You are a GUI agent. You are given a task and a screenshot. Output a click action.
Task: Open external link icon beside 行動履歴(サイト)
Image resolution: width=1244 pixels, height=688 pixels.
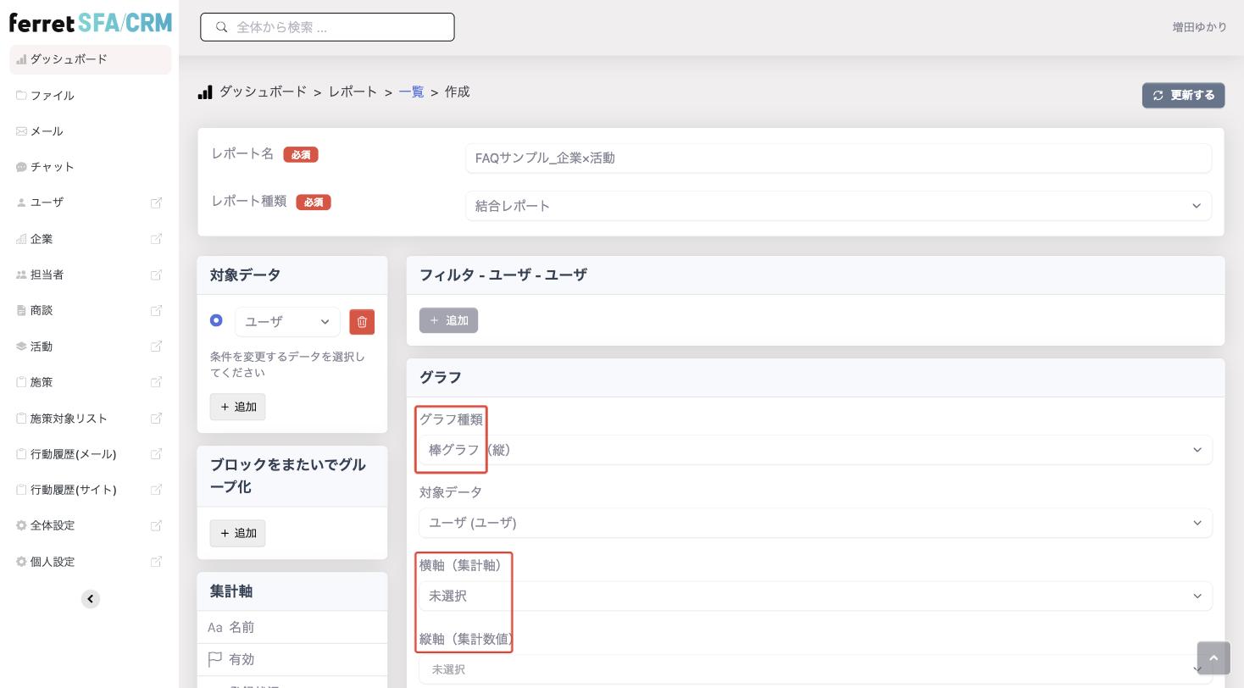(x=156, y=489)
